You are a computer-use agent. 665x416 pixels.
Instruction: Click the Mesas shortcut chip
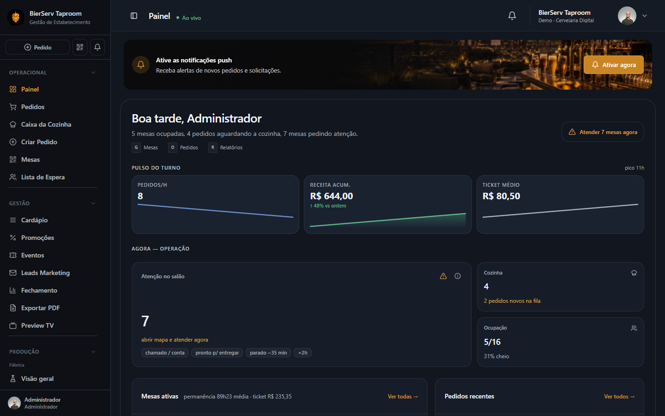pyautogui.click(x=146, y=147)
